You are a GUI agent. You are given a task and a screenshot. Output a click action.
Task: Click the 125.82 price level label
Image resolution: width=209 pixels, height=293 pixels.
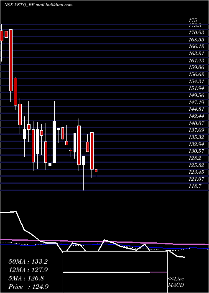(x=196, y=165)
